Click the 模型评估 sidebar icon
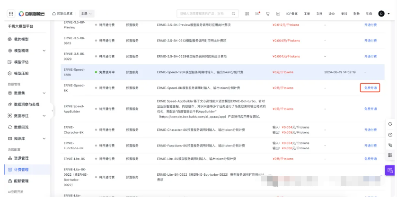397x197 pixels. (x=10, y=62)
